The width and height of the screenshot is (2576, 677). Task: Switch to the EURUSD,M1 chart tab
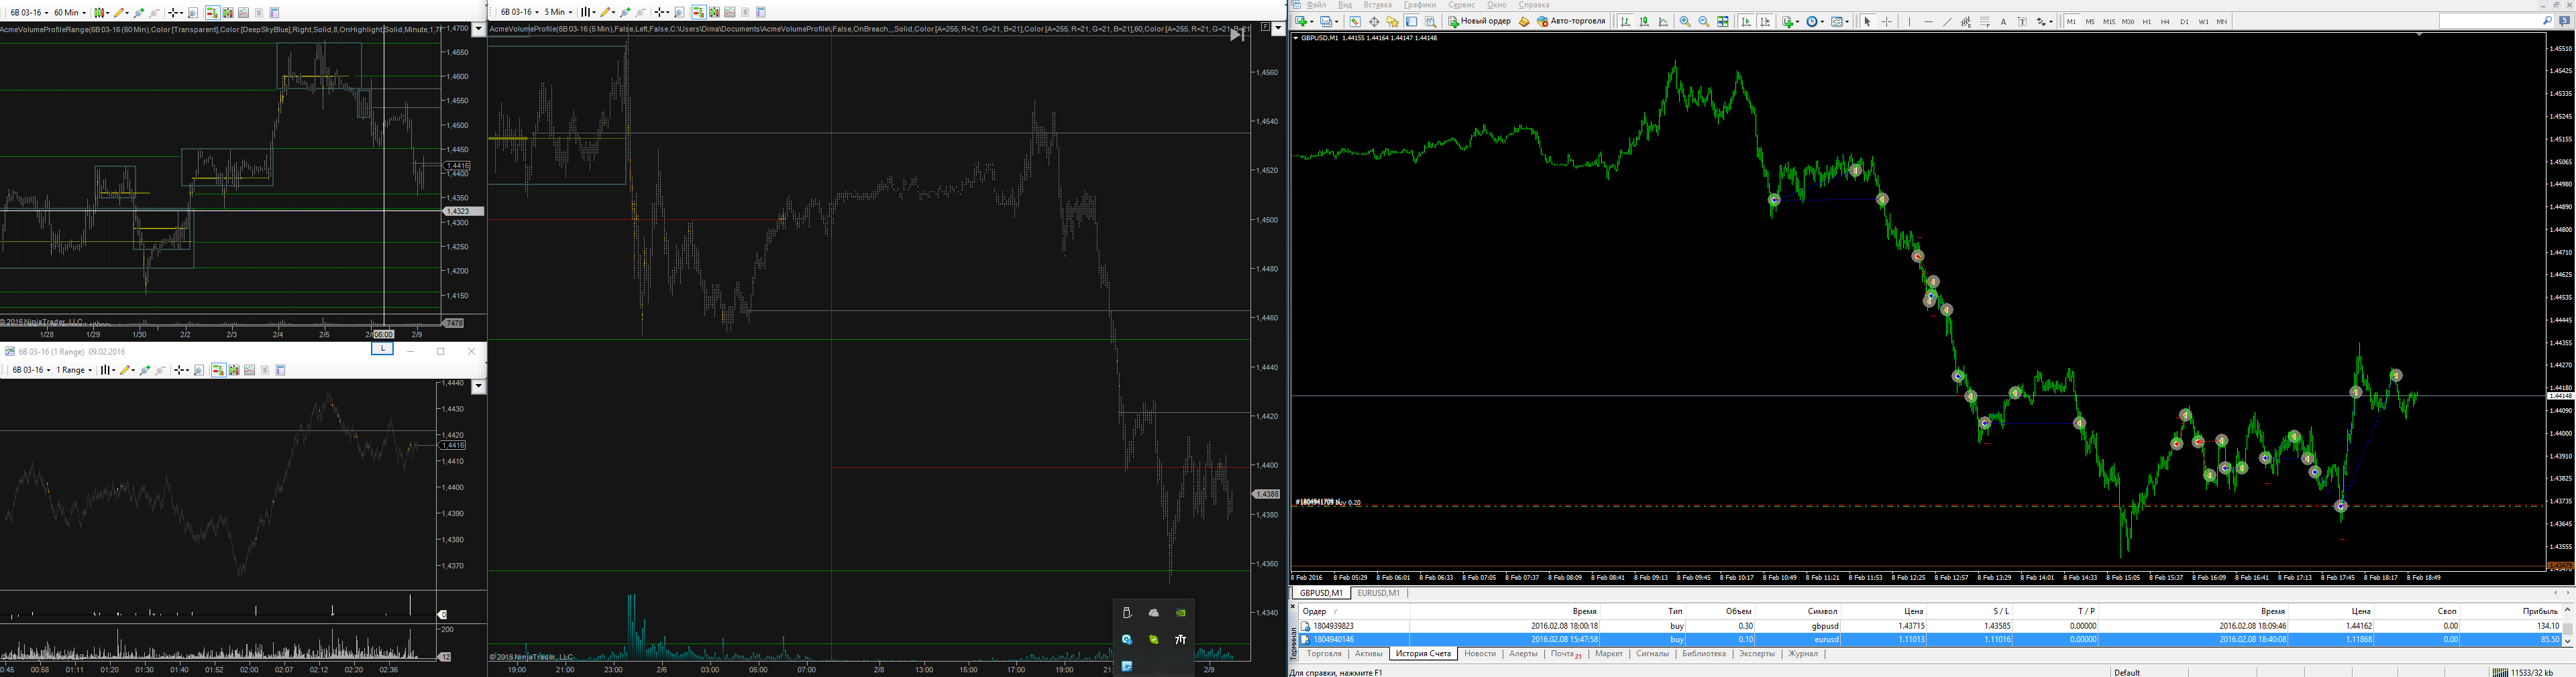coord(1378,593)
